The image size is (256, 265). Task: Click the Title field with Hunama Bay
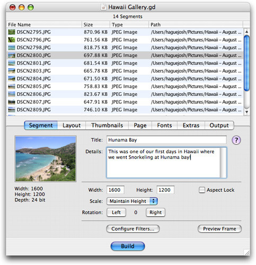pos(166,140)
